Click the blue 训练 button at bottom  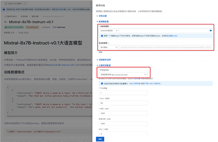(x=100, y=139)
